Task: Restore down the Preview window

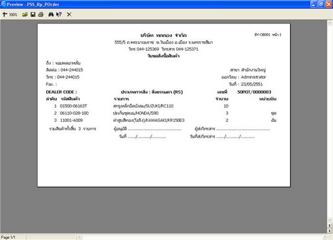Action: 321,4
